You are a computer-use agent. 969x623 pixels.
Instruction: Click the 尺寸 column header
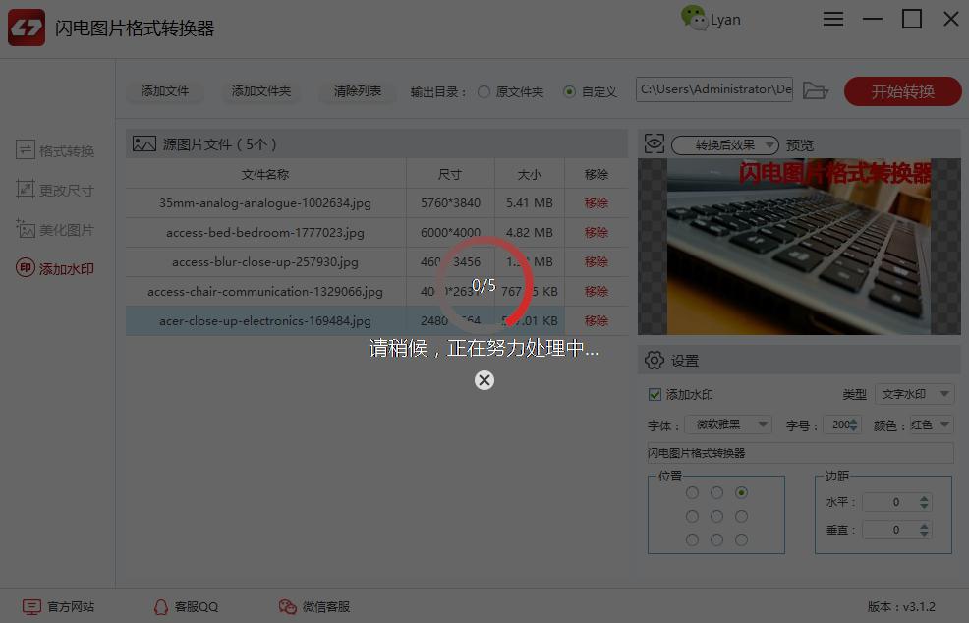(450, 174)
